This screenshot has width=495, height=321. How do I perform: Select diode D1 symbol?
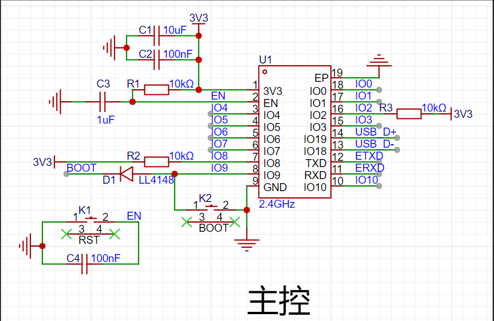point(126,174)
